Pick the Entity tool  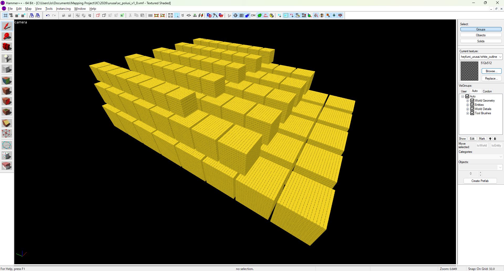click(7, 58)
